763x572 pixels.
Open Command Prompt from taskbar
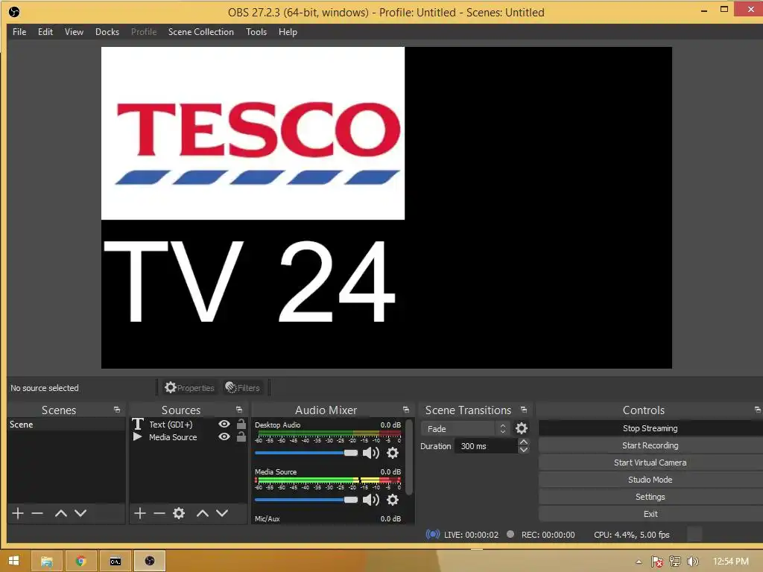click(115, 561)
